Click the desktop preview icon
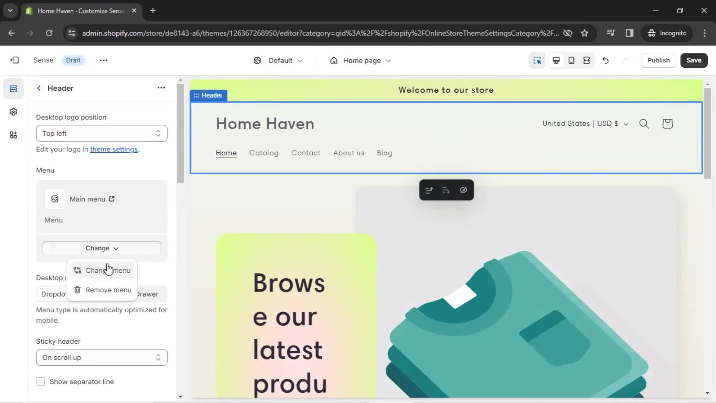716x403 pixels. coord(556,60)
